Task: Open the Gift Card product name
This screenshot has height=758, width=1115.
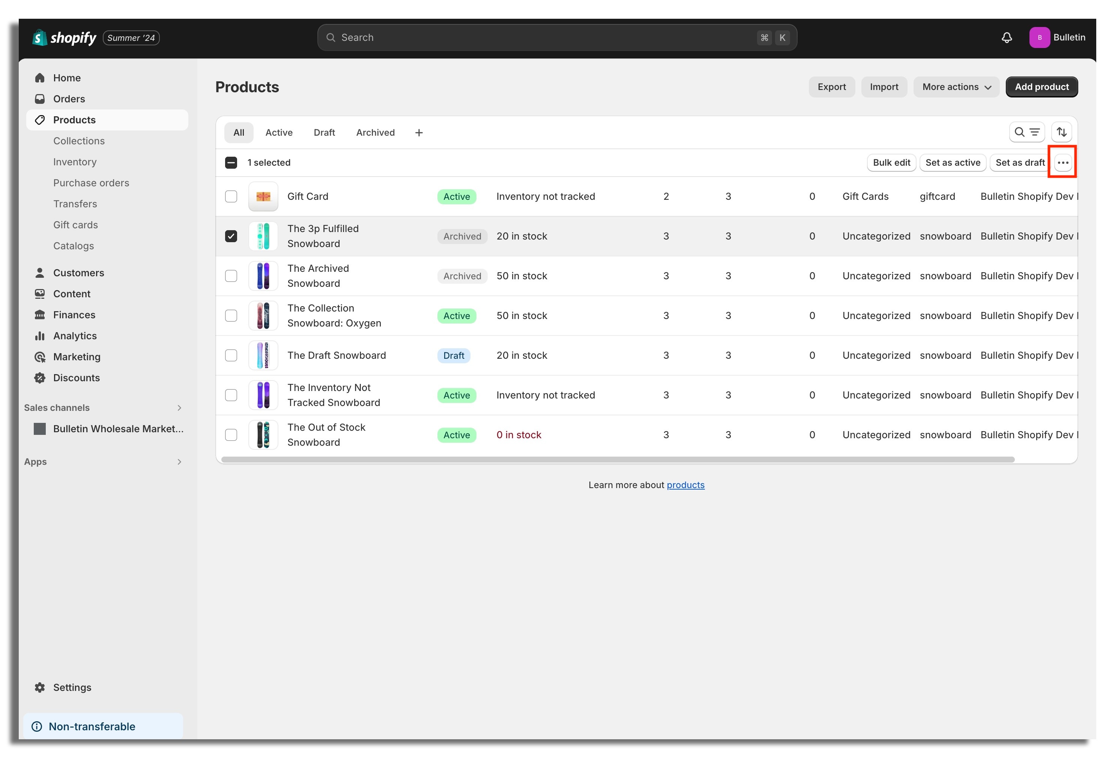Action: click(x=308, y=196)
